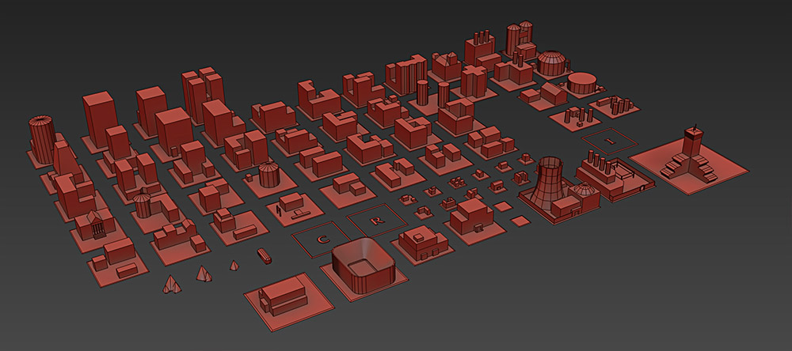Image resolution: width=792 pixels, height=351 pixels.
Task: Click the domed round building model
Action: coord(551,63)
